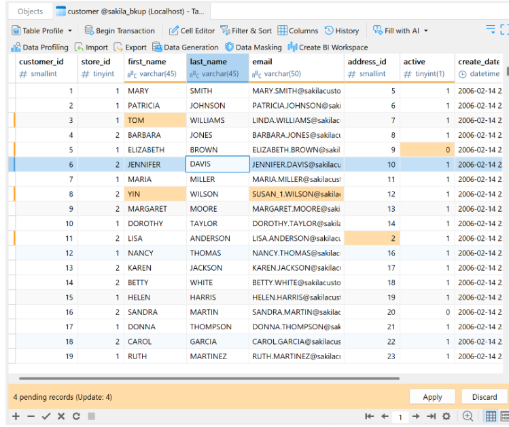509x427 pixels.
Task: Add a new record with plus icon
Action: (x=16, y=416)
